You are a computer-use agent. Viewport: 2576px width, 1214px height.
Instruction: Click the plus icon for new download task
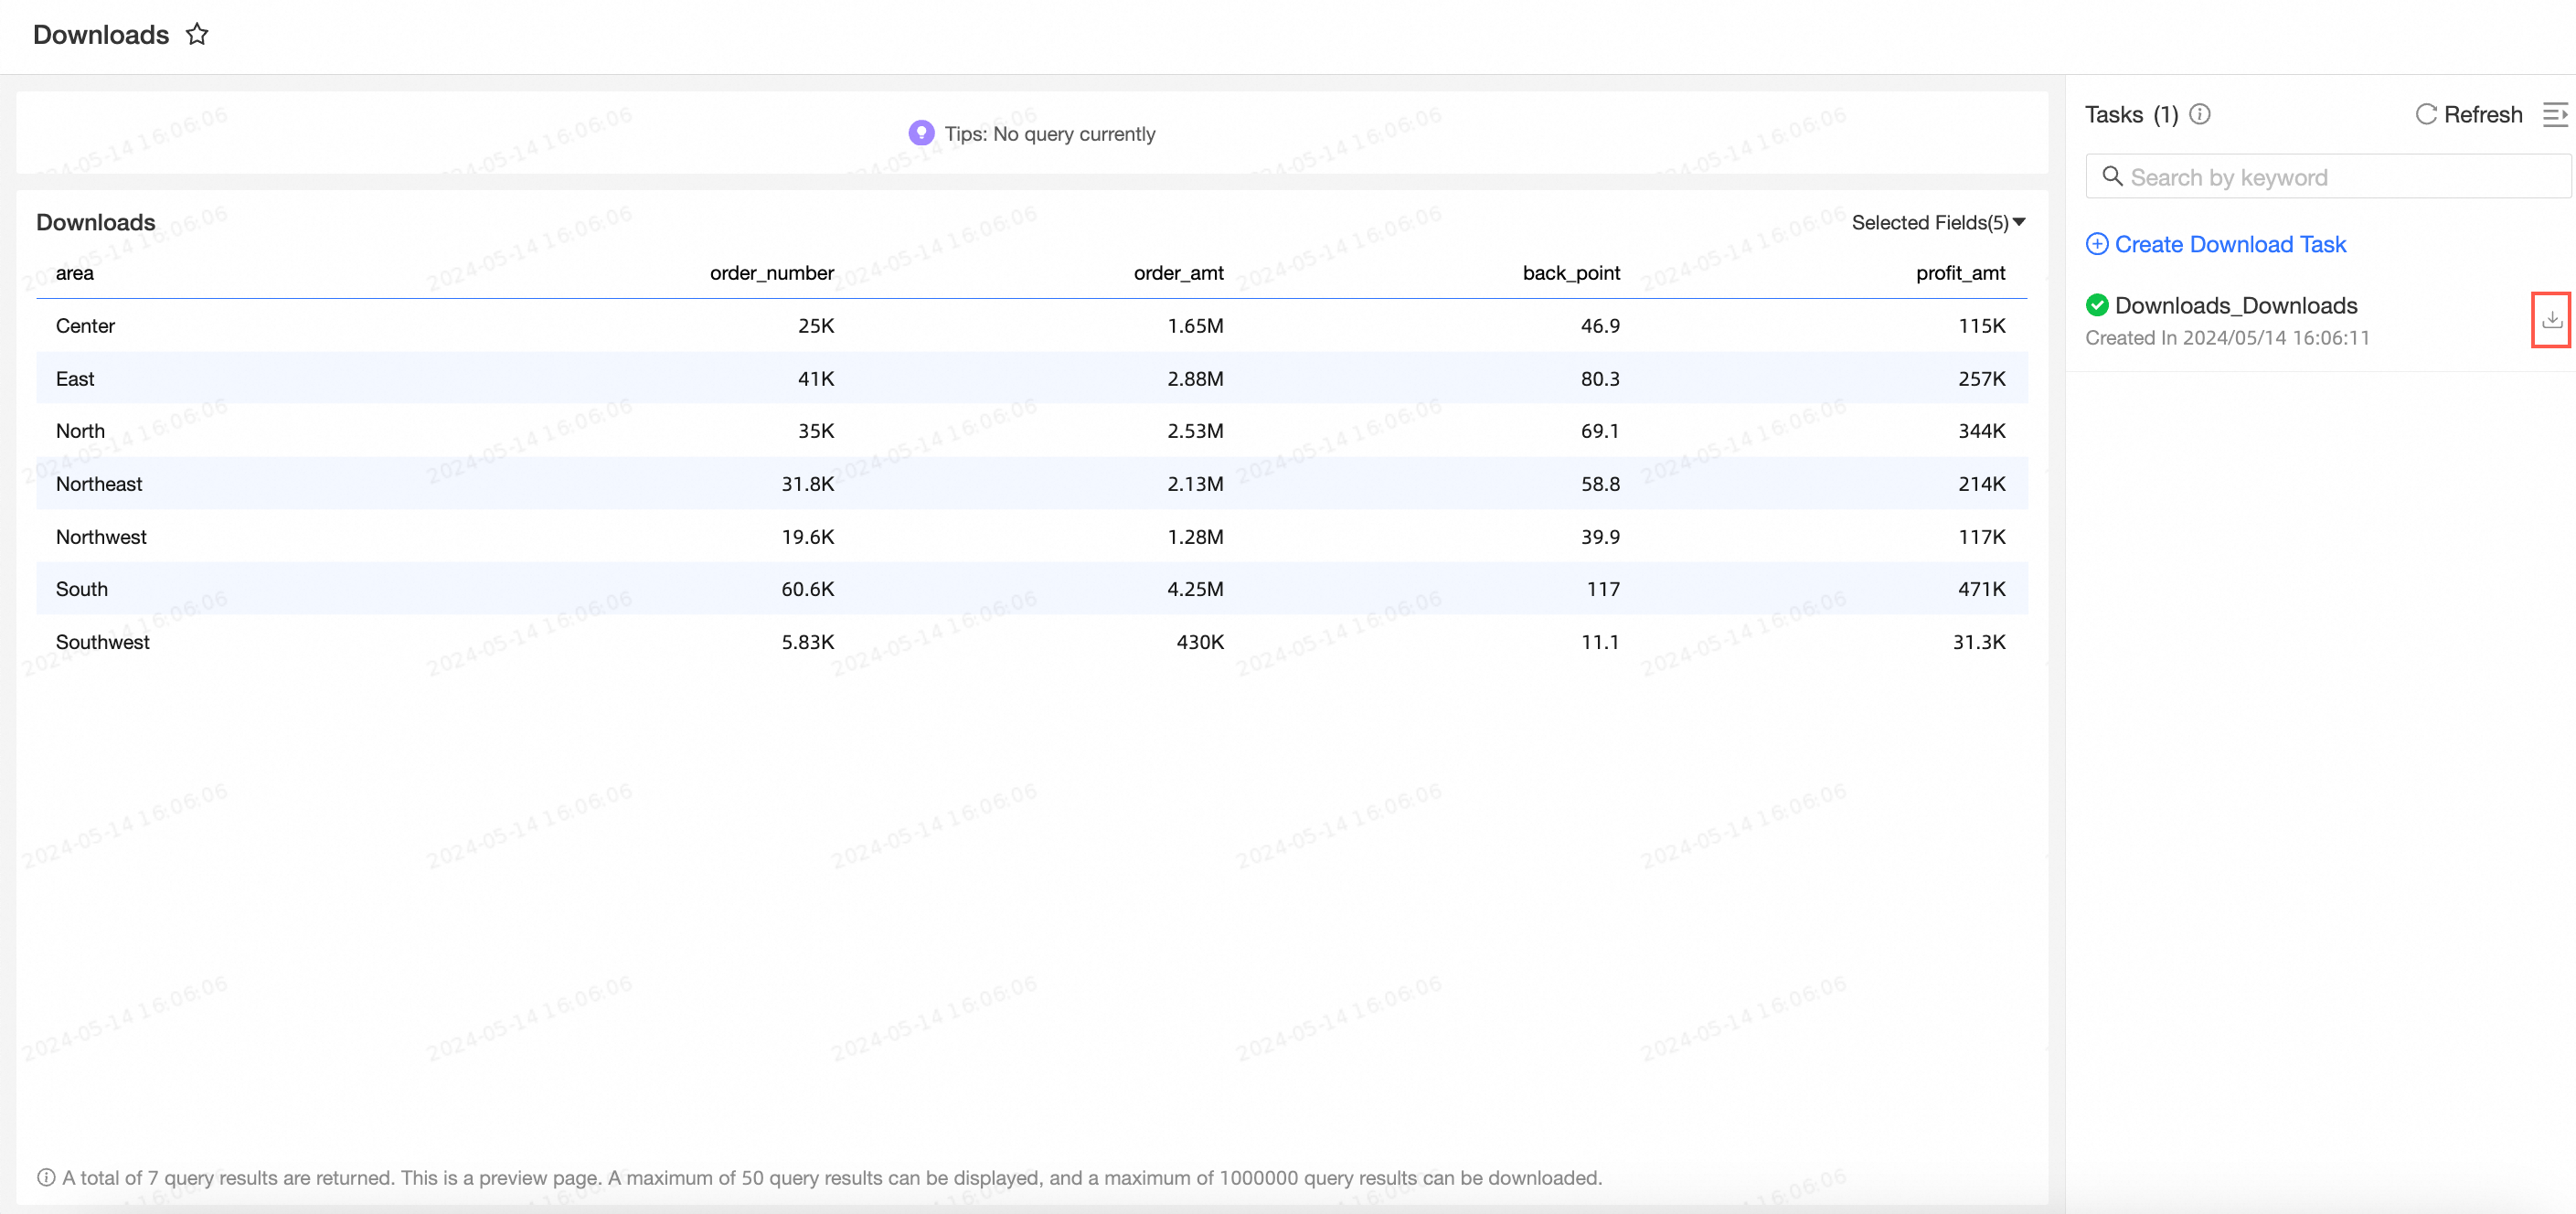point(2097,244)
